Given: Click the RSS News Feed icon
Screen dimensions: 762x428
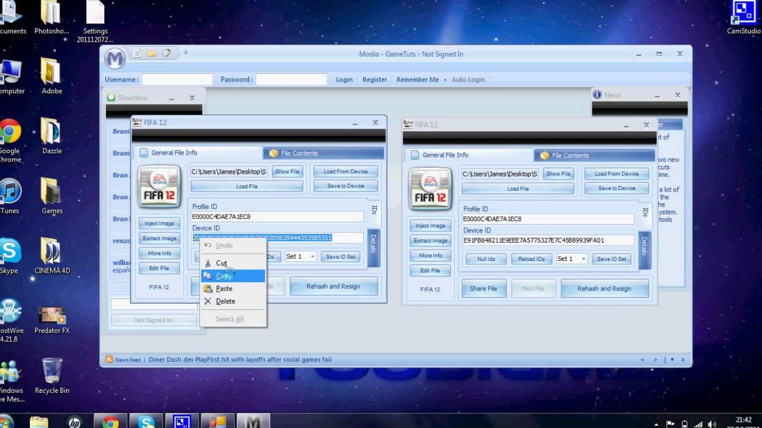Looking at the screenshot, I should 109,360.
